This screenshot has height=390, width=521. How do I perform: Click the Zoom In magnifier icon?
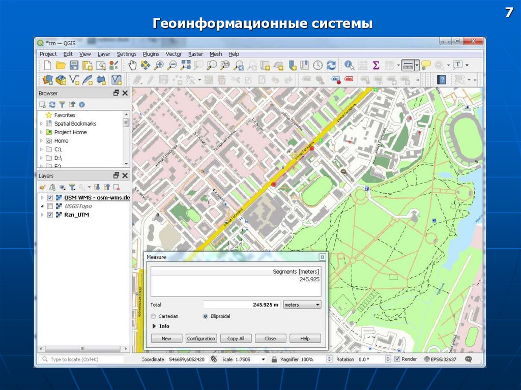(x=159, y=65)
